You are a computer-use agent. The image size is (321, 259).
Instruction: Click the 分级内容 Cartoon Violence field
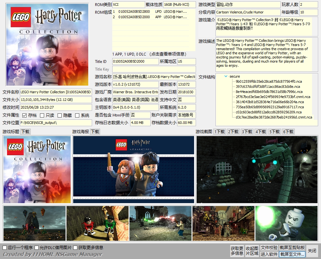[248, 12]
